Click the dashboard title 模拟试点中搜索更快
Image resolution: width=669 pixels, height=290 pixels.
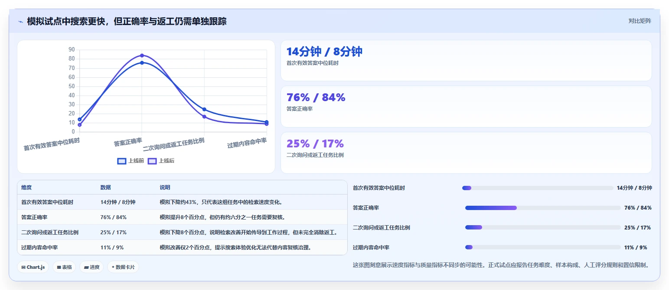point(127,22)
